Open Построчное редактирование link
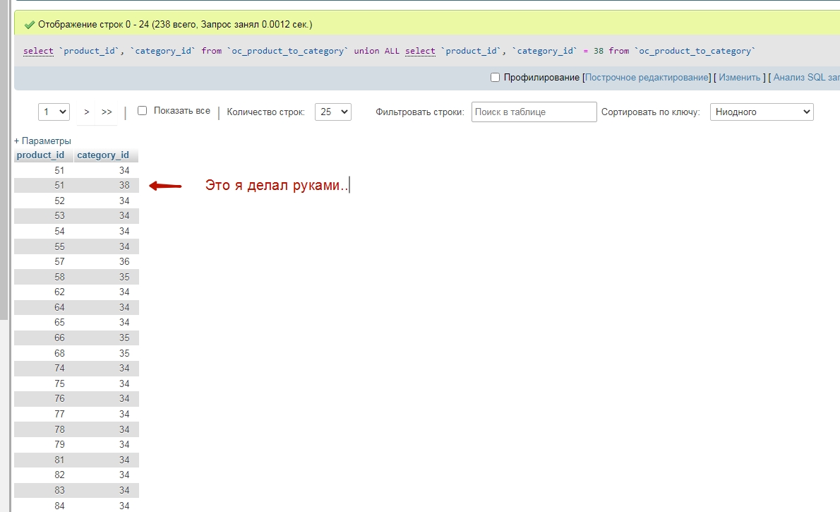 (647, 77)
